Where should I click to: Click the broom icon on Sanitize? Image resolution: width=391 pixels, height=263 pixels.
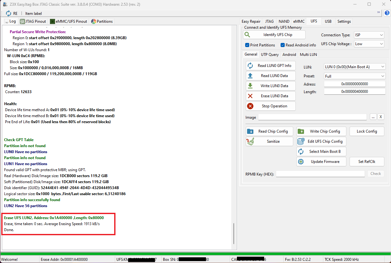[250, 141]
